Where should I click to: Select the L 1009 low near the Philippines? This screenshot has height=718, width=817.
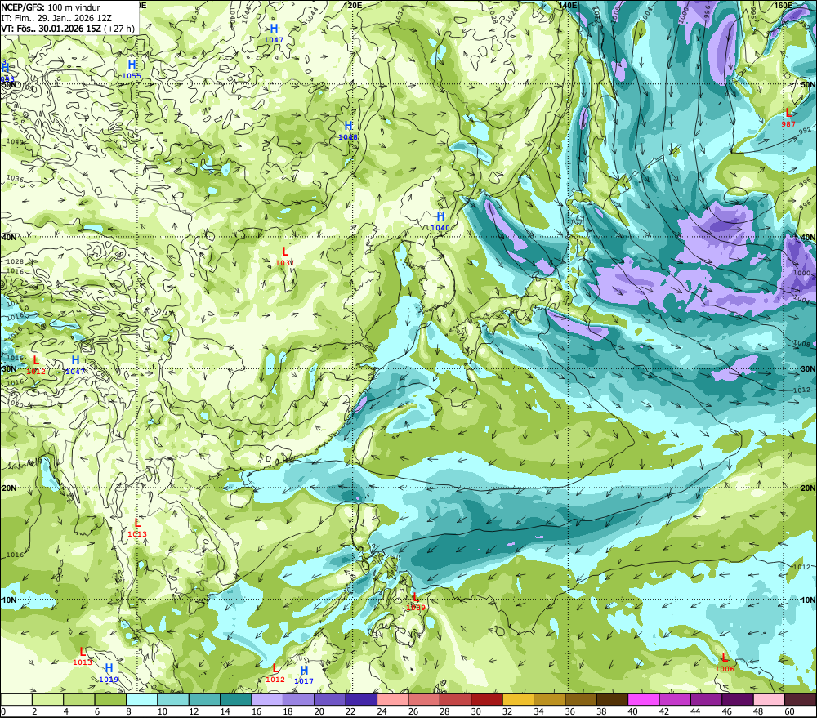click(x=416, y=601)
